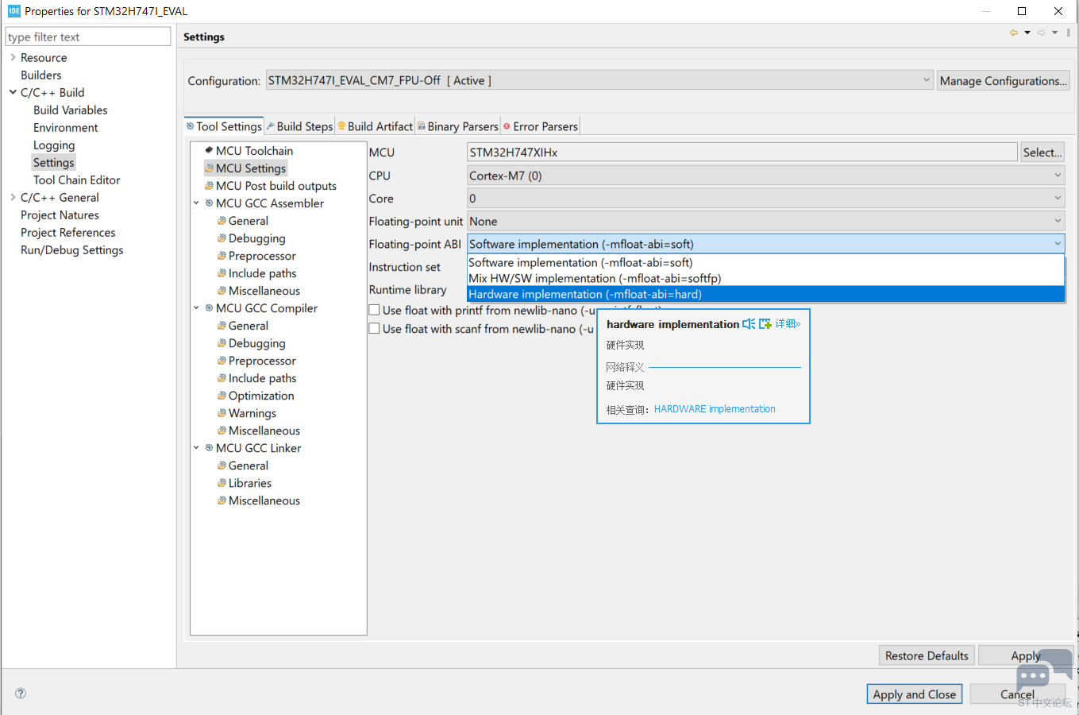Collapse the MCU GCC Assembler node

(x=196, y=203)
